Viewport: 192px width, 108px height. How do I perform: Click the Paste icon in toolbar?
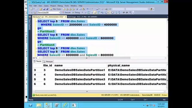pyautogui.click(x=83, y=9)
